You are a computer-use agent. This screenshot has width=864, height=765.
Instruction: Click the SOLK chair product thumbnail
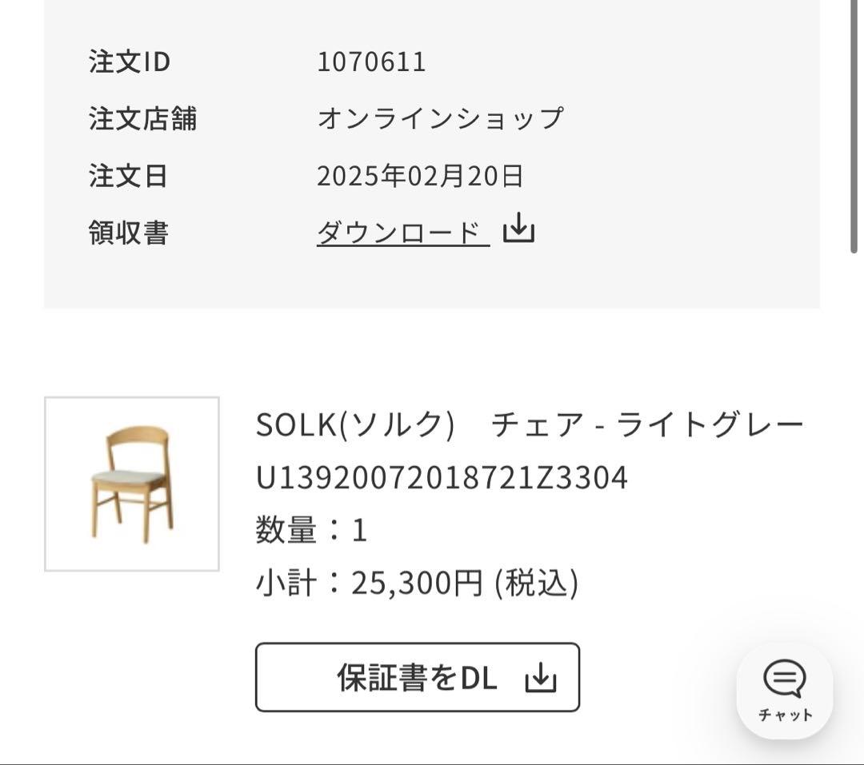pos(132,481)
